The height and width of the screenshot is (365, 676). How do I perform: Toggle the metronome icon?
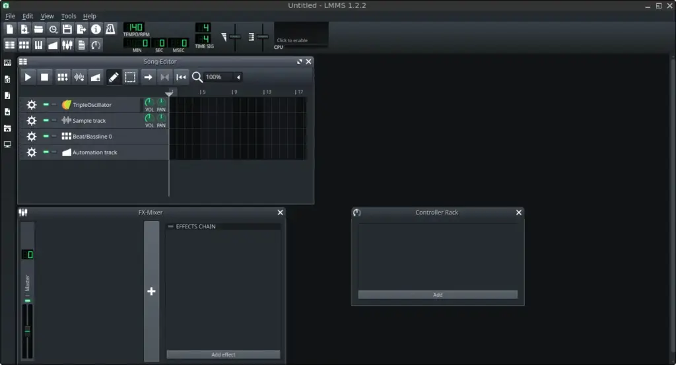[x=110, y=29]
